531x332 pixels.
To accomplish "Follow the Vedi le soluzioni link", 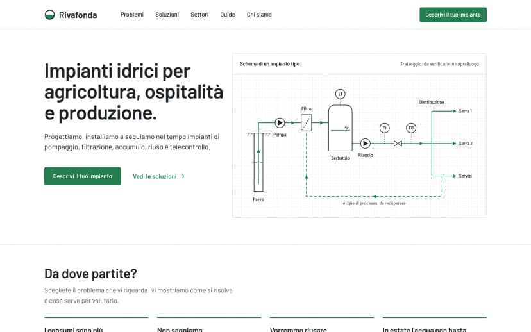I will tap(158, 176).
